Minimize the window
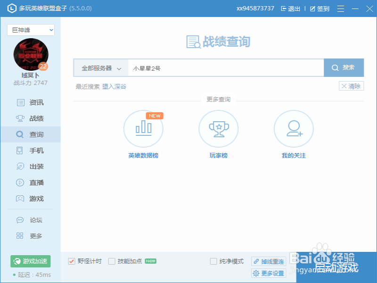377x283 pixels. point(355,9)
